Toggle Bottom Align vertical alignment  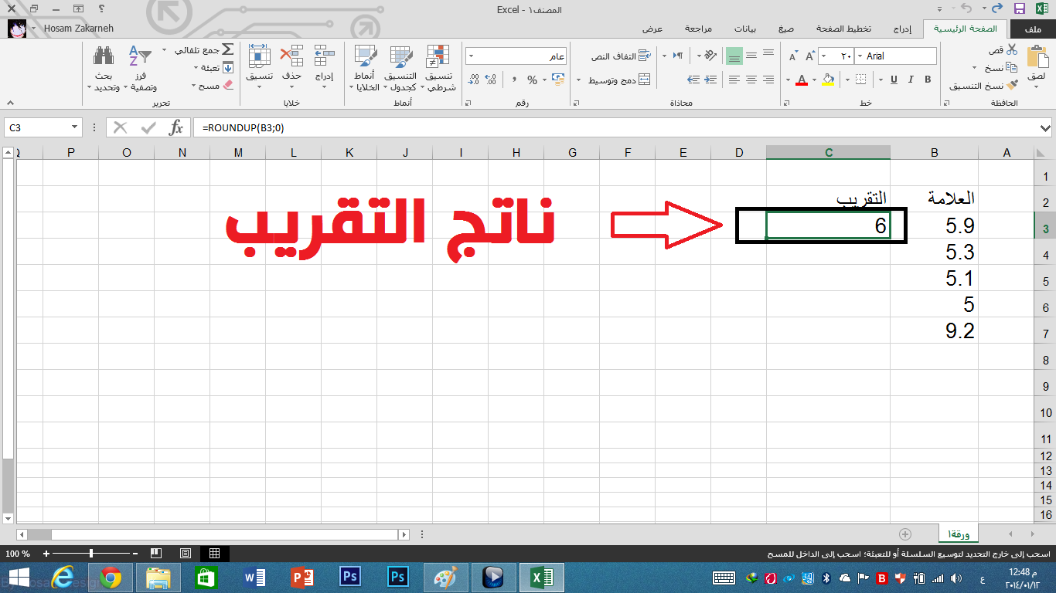point(734,56)
